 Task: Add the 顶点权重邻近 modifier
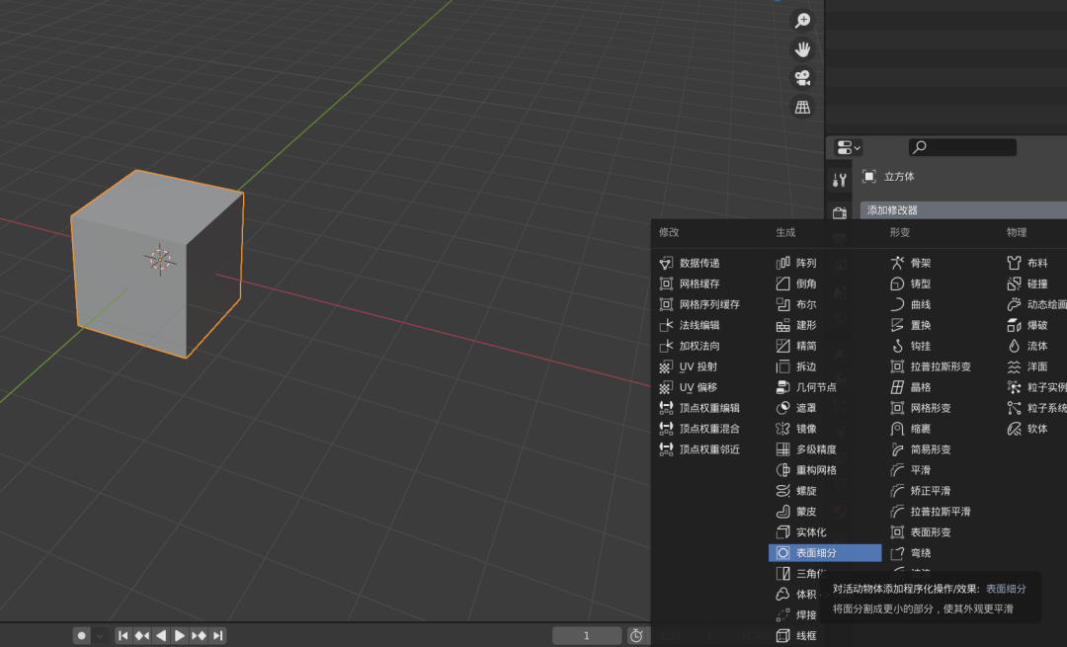(711, 449)
